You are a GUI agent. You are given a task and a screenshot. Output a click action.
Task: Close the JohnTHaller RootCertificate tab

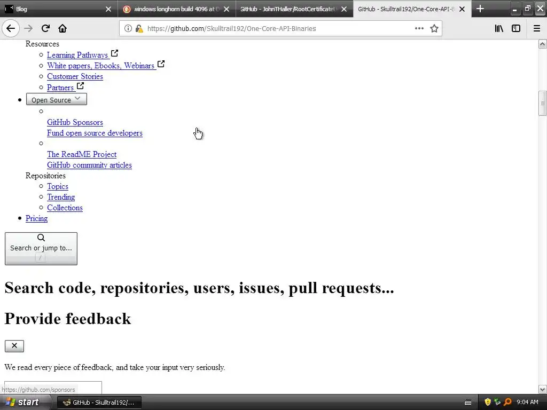coord(344,9)
